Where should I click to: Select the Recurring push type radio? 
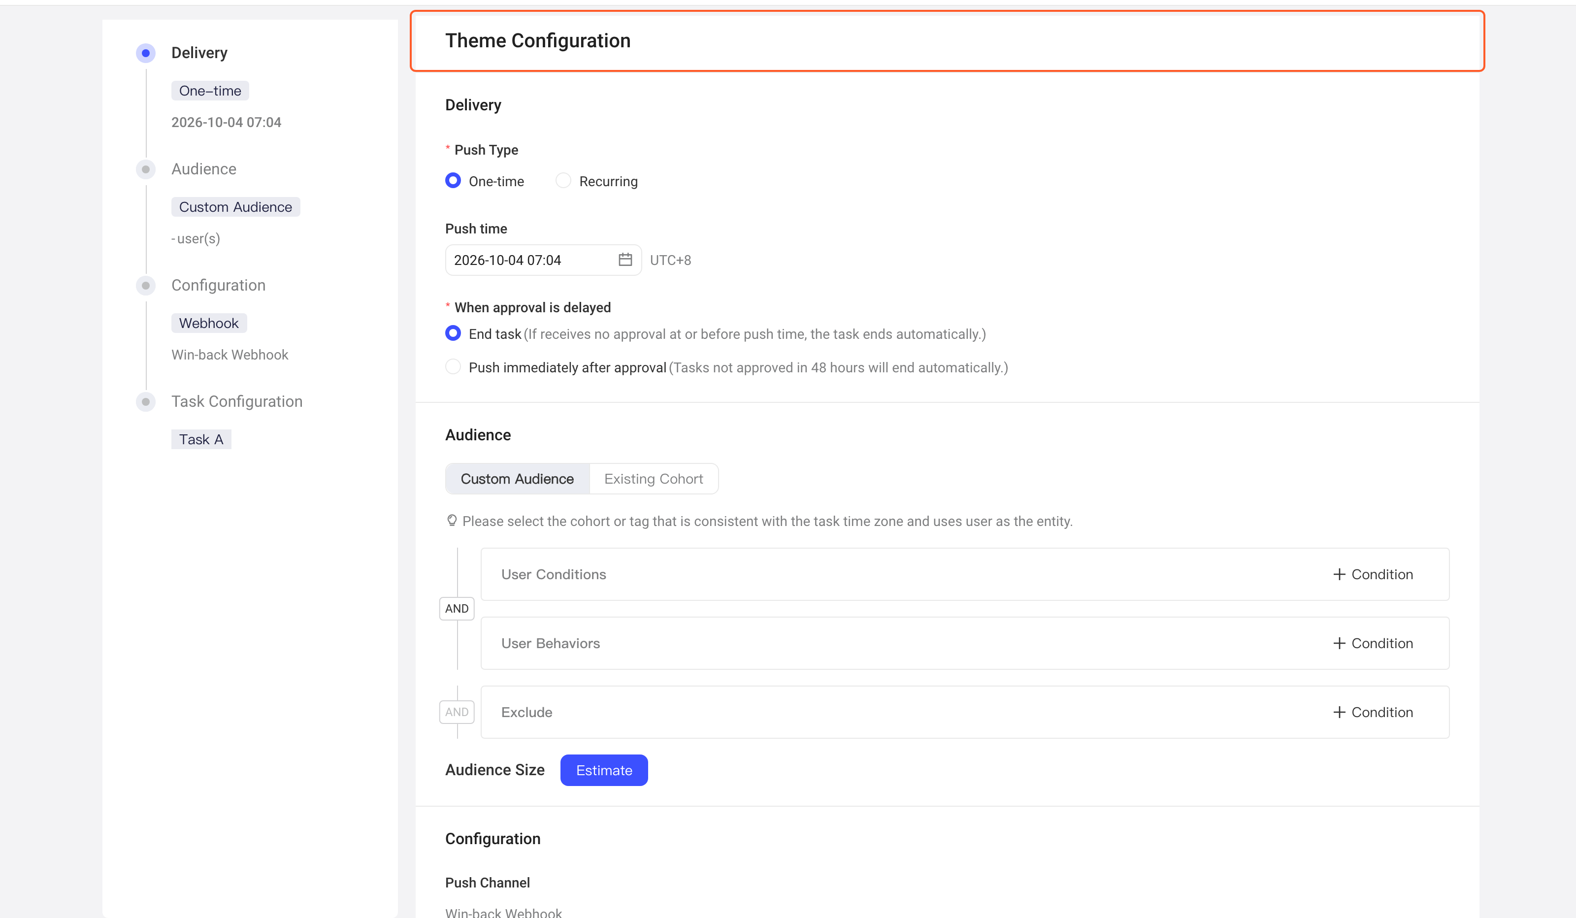[563, 181]
